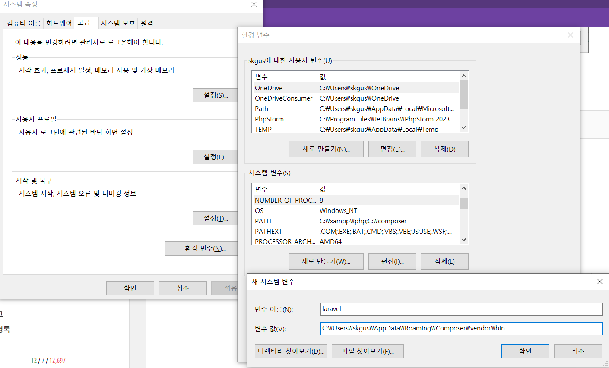Viewport: 609px width, 368px height.
Task: Click 새로 만들기(N) for user variables
Action: click(x=326, y=149)
